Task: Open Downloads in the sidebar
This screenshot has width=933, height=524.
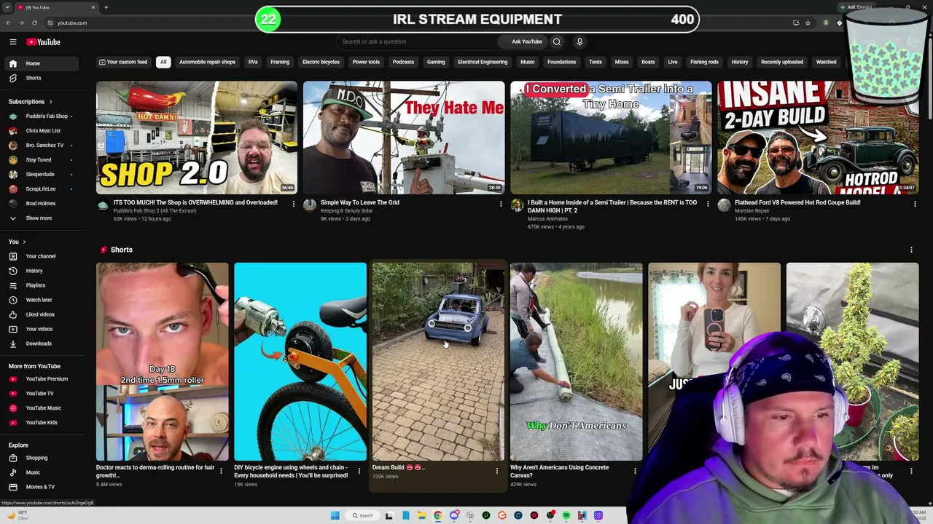Action: [x=41, y=344]
